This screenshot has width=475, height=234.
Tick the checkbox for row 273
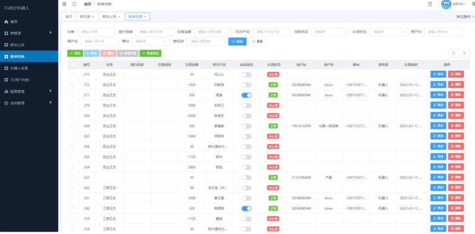pyautogui.click(x=72, y=74)
